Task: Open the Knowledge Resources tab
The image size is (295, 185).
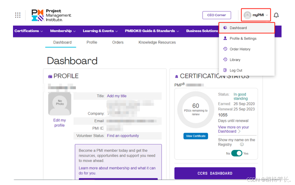Action: click(x=157, y=42)
